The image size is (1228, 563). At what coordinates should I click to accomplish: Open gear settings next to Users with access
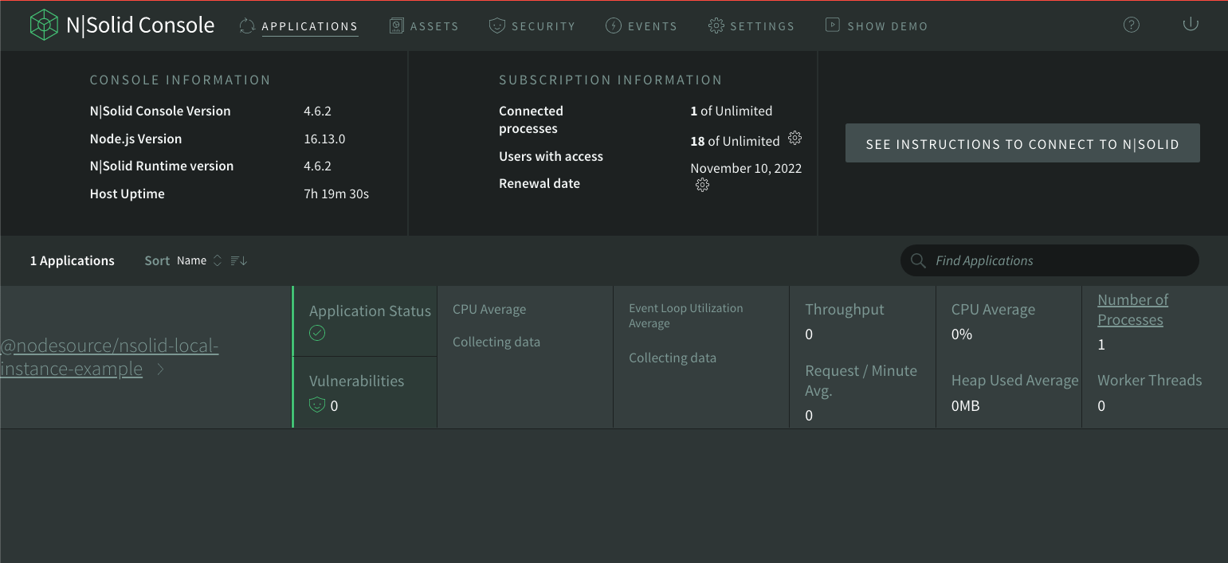(794, 139)
